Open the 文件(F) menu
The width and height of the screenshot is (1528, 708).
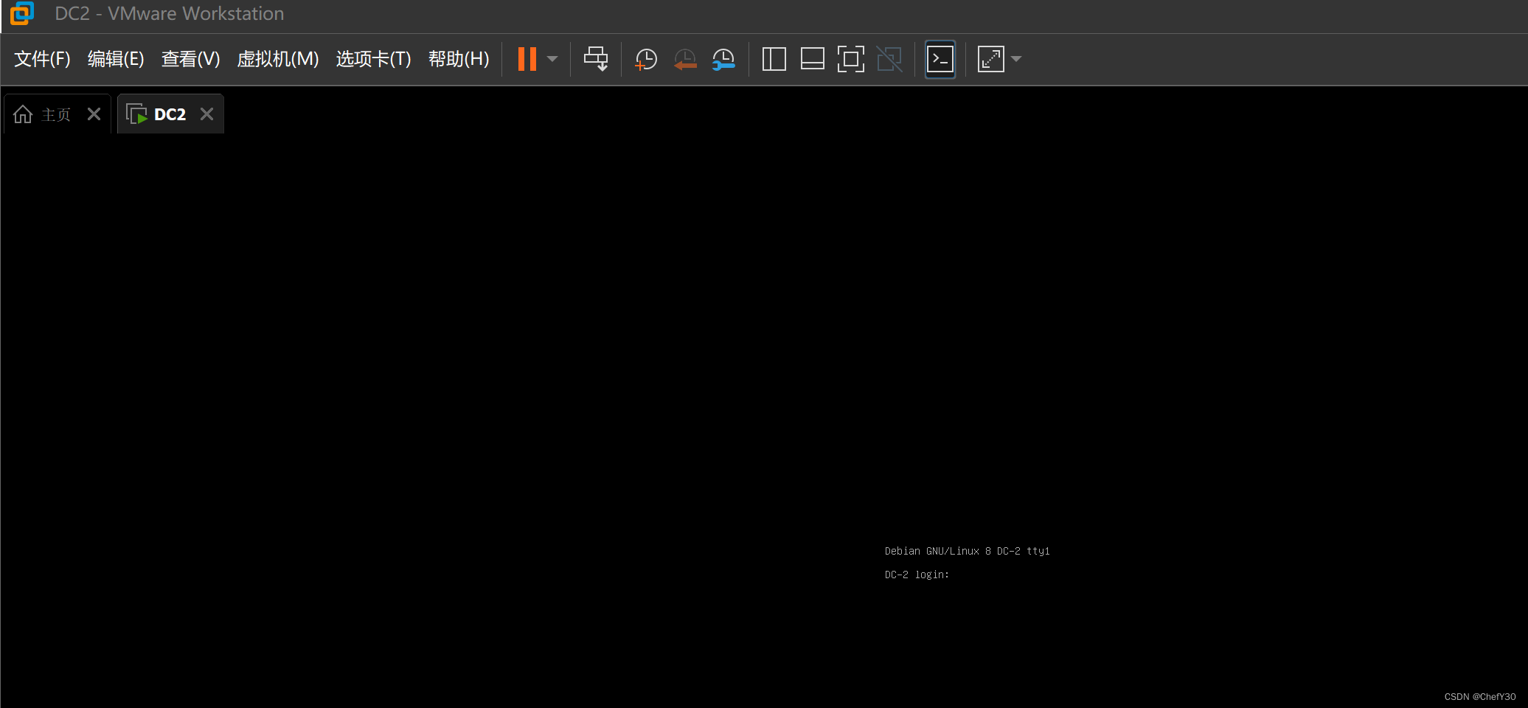42,59
